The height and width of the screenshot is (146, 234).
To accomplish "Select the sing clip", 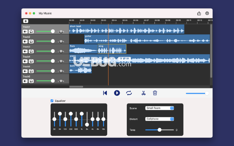I will coord(112,49).
